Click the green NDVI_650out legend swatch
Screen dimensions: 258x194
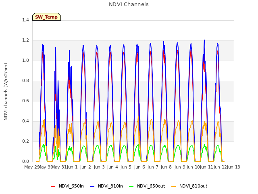click(131, 187)
